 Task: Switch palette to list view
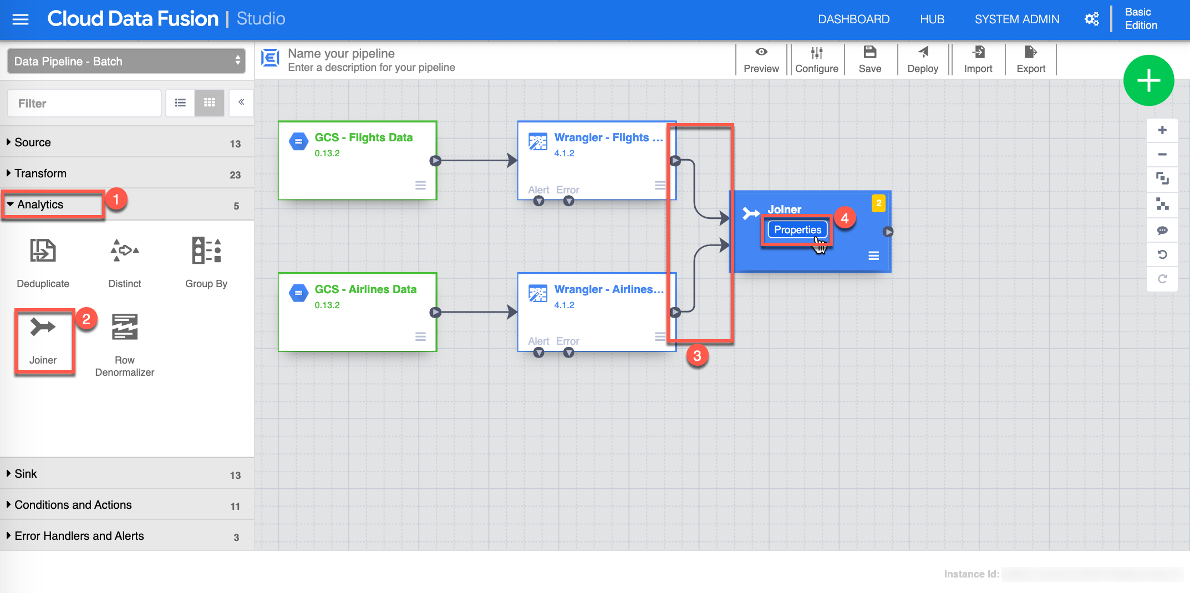click(180, 103)
